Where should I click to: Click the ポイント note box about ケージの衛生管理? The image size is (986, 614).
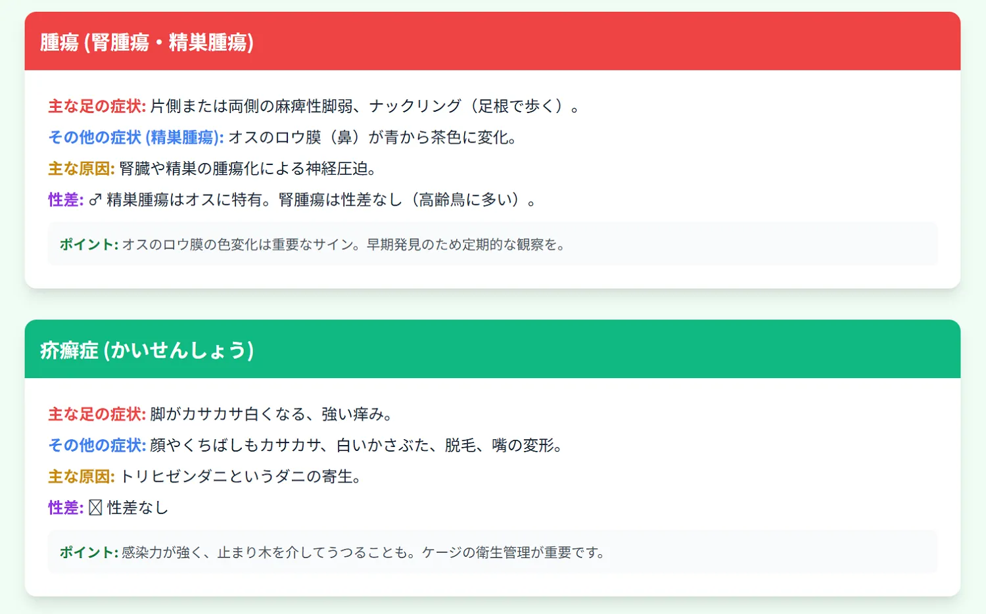pos(492,552)
